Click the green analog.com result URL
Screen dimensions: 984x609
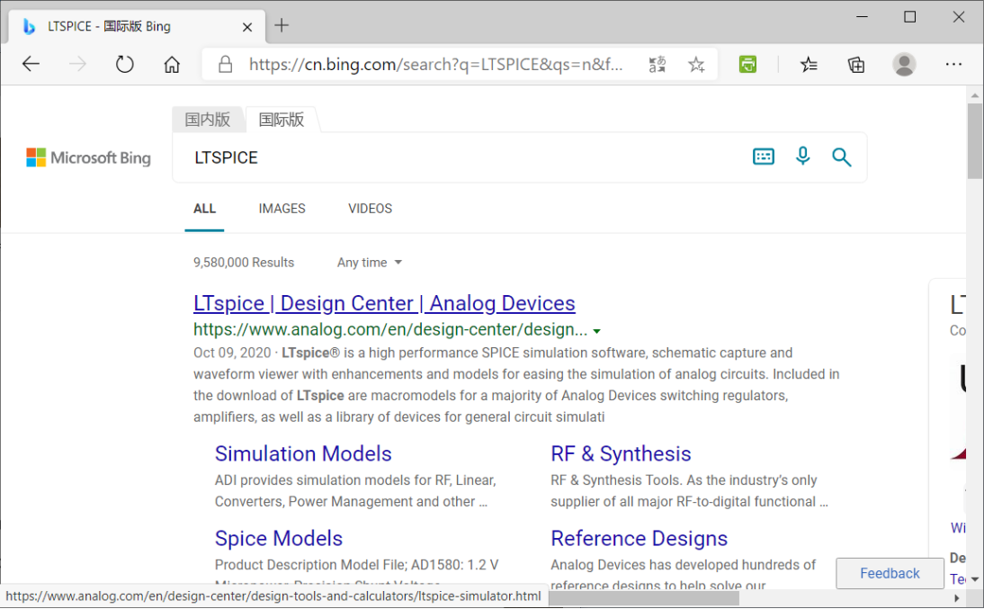point(390,329)
